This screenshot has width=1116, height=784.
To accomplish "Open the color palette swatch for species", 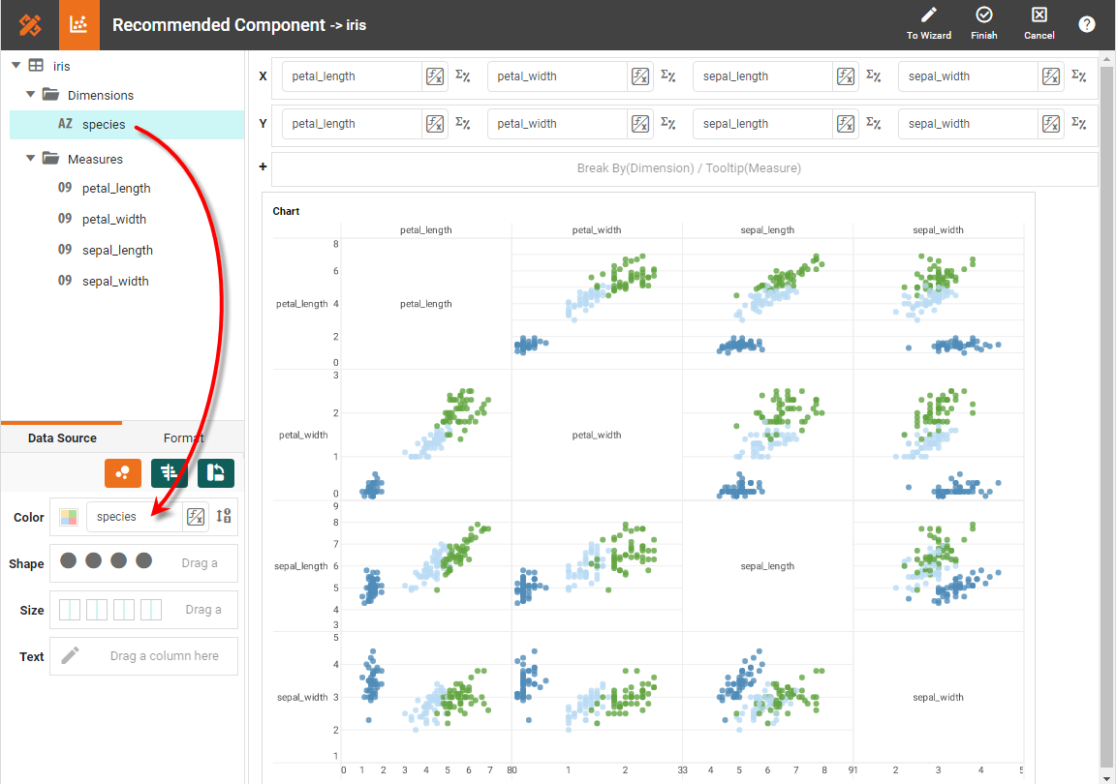I will coord(69,517).
